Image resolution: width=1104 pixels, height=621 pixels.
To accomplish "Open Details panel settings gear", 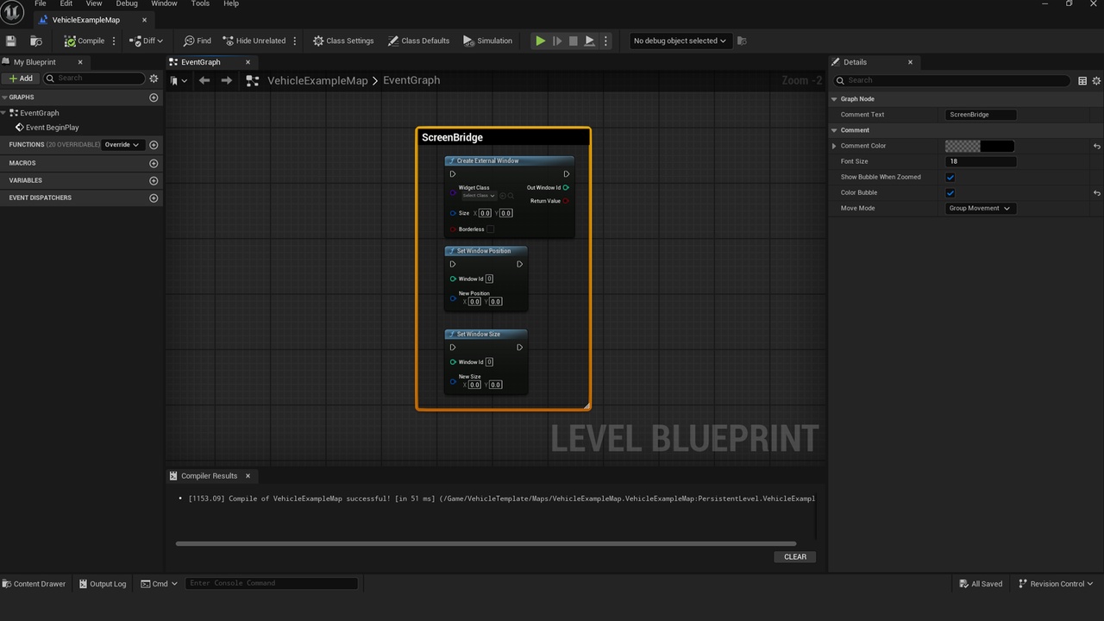I will (x=1097, y=80).
